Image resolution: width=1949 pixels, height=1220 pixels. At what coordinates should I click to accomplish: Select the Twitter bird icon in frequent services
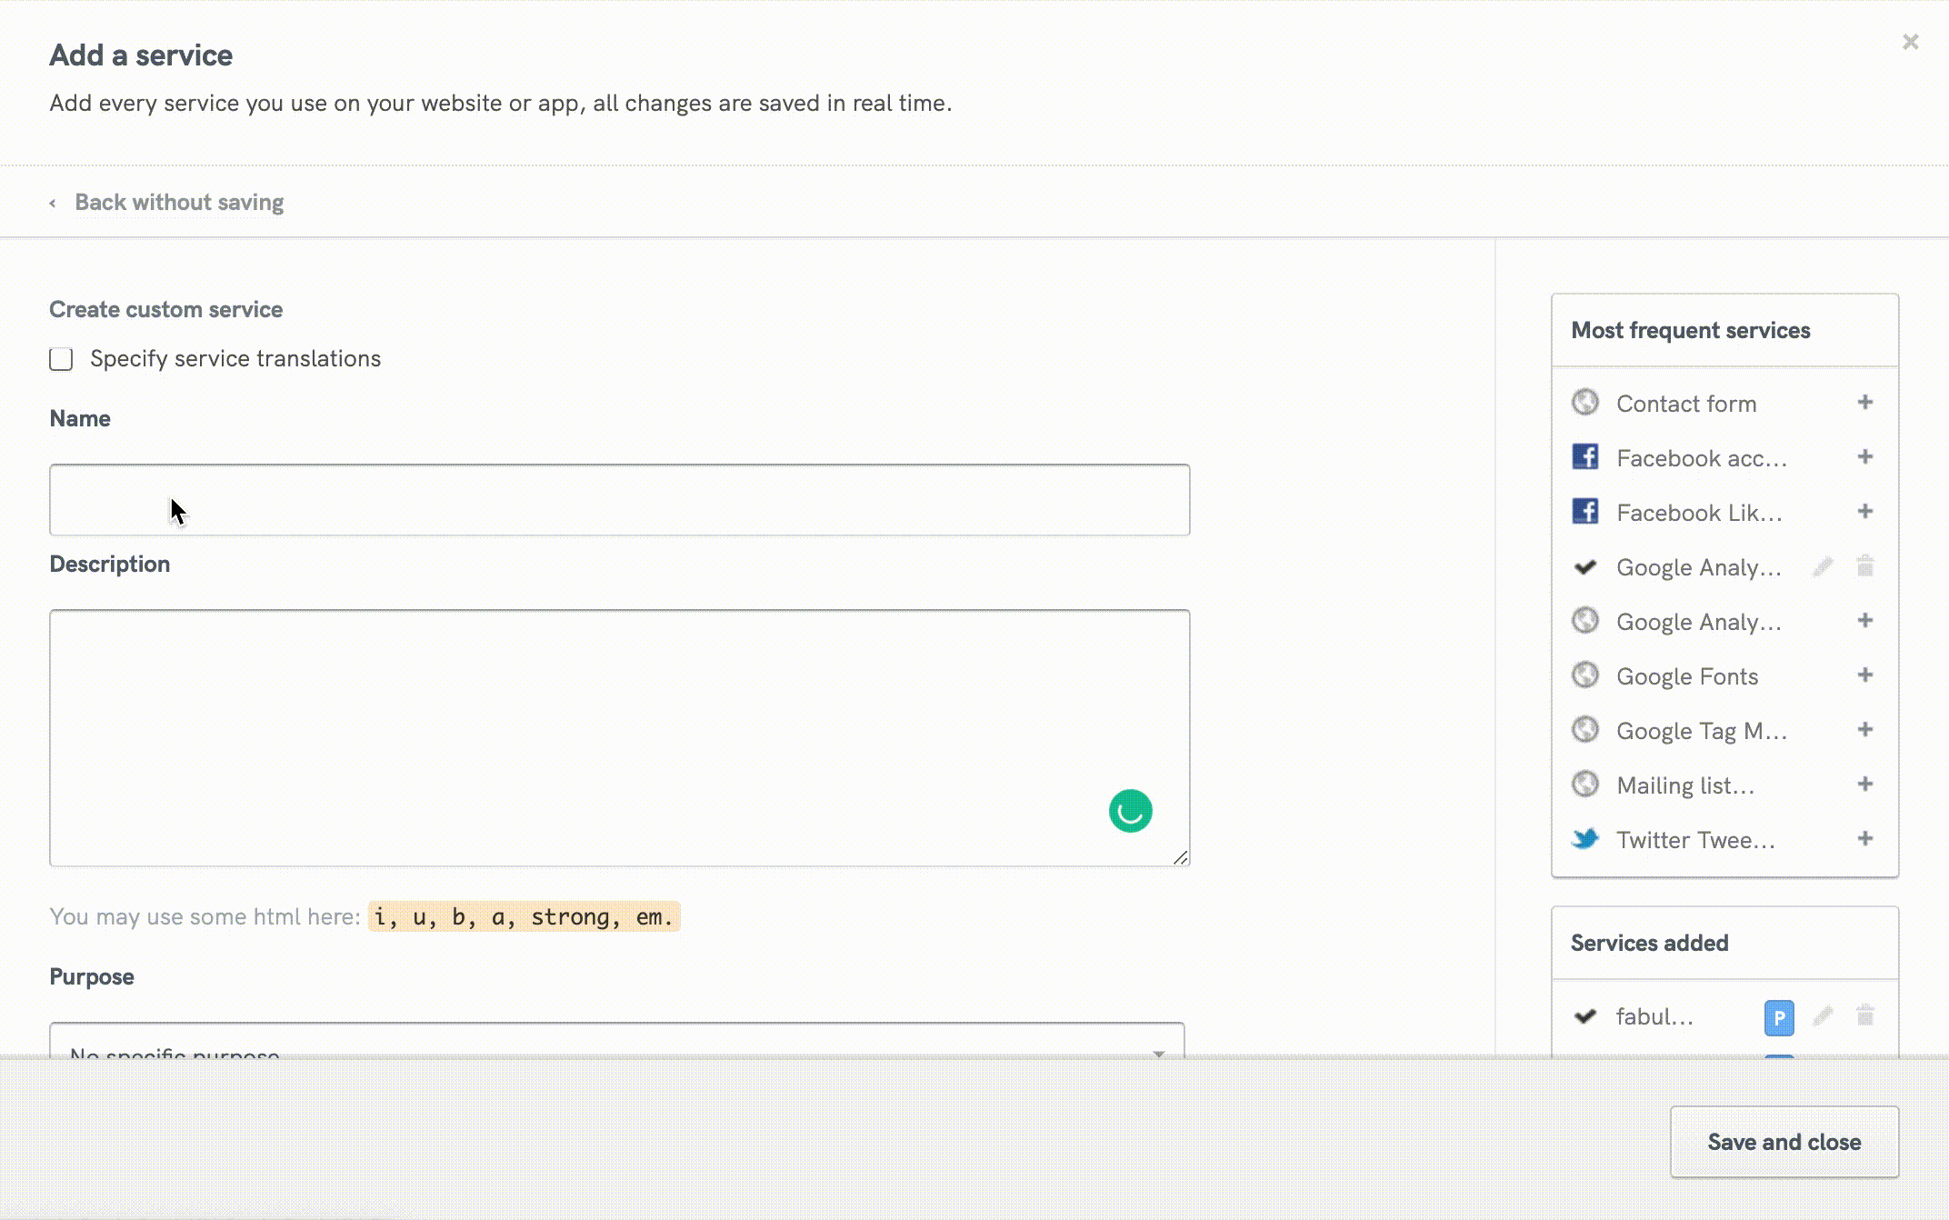pyautogui.click(x=1584, y=838)
